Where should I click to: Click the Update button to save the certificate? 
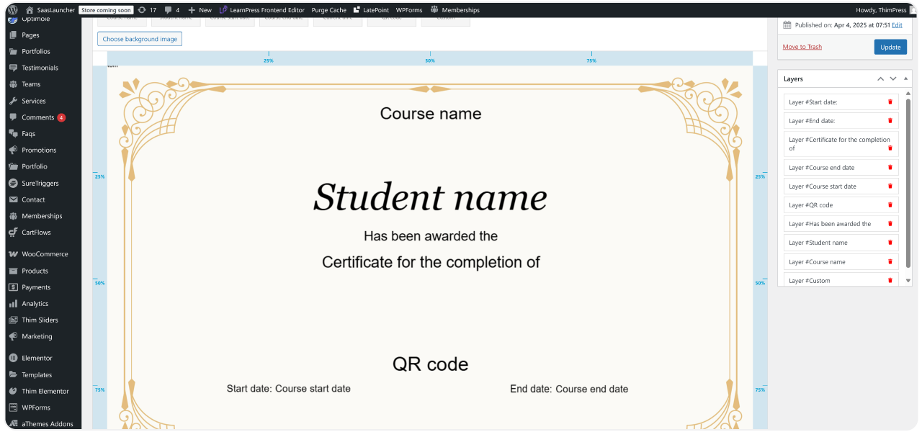[890, 46]
